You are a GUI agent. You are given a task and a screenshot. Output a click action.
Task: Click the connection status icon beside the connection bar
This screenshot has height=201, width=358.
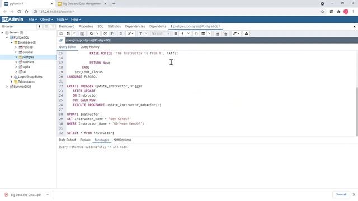coord(61,40)
